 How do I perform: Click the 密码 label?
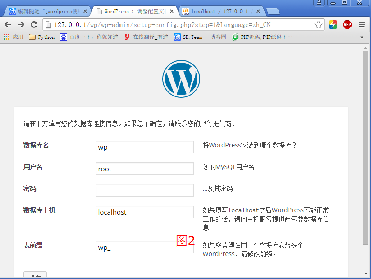pos(30,188)
